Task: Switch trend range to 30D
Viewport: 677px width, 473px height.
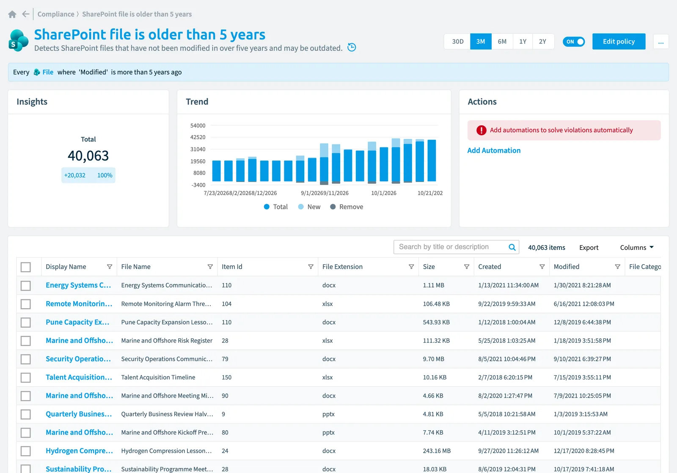Action: [457, 41]
